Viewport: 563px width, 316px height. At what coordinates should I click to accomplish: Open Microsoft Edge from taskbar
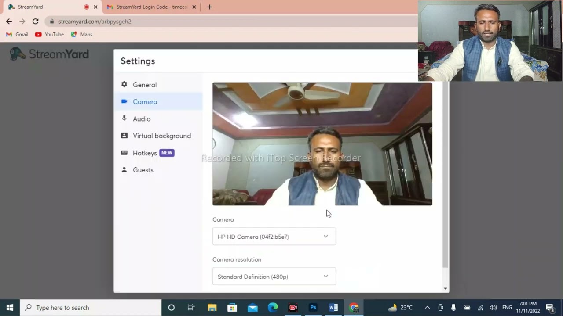click(273, 308)
